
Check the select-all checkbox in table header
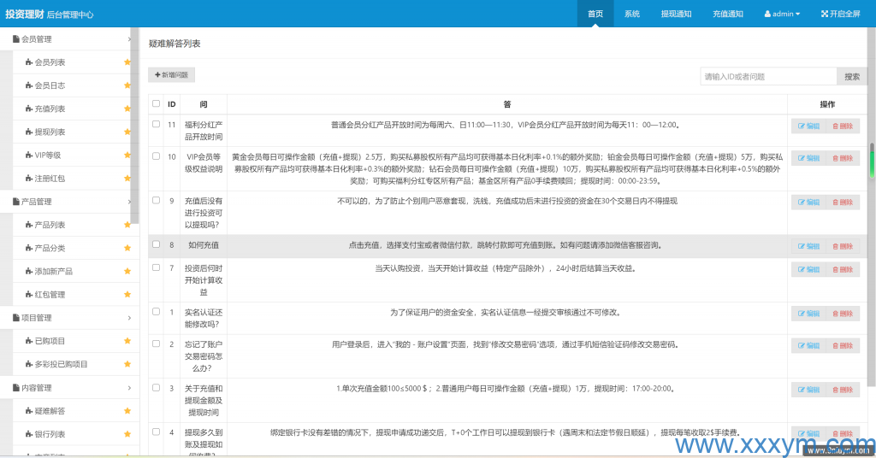(156, 103)
